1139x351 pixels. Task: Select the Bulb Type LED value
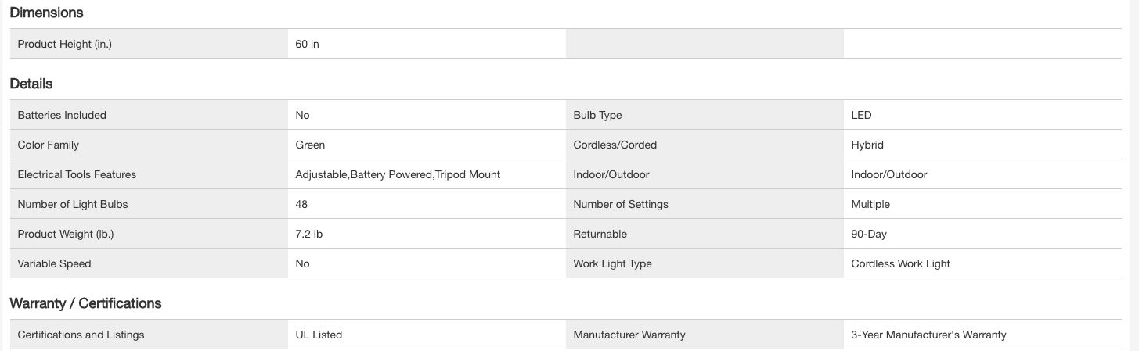click(x=861, y=115)
